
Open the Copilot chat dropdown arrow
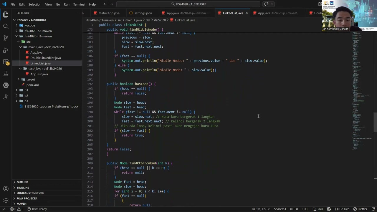point(272,4)
